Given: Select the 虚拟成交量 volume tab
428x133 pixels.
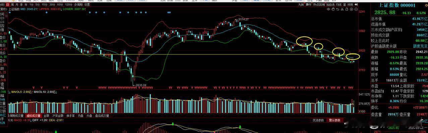Looking at the screenshot, I should pos(34,116).
